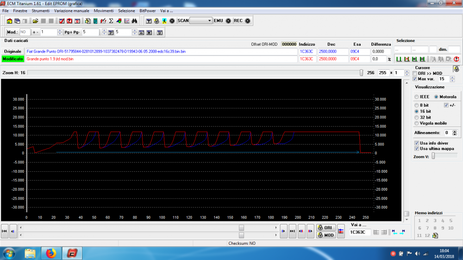Open the BitPower menu
463x260 pixels.
tap(147, 10)
